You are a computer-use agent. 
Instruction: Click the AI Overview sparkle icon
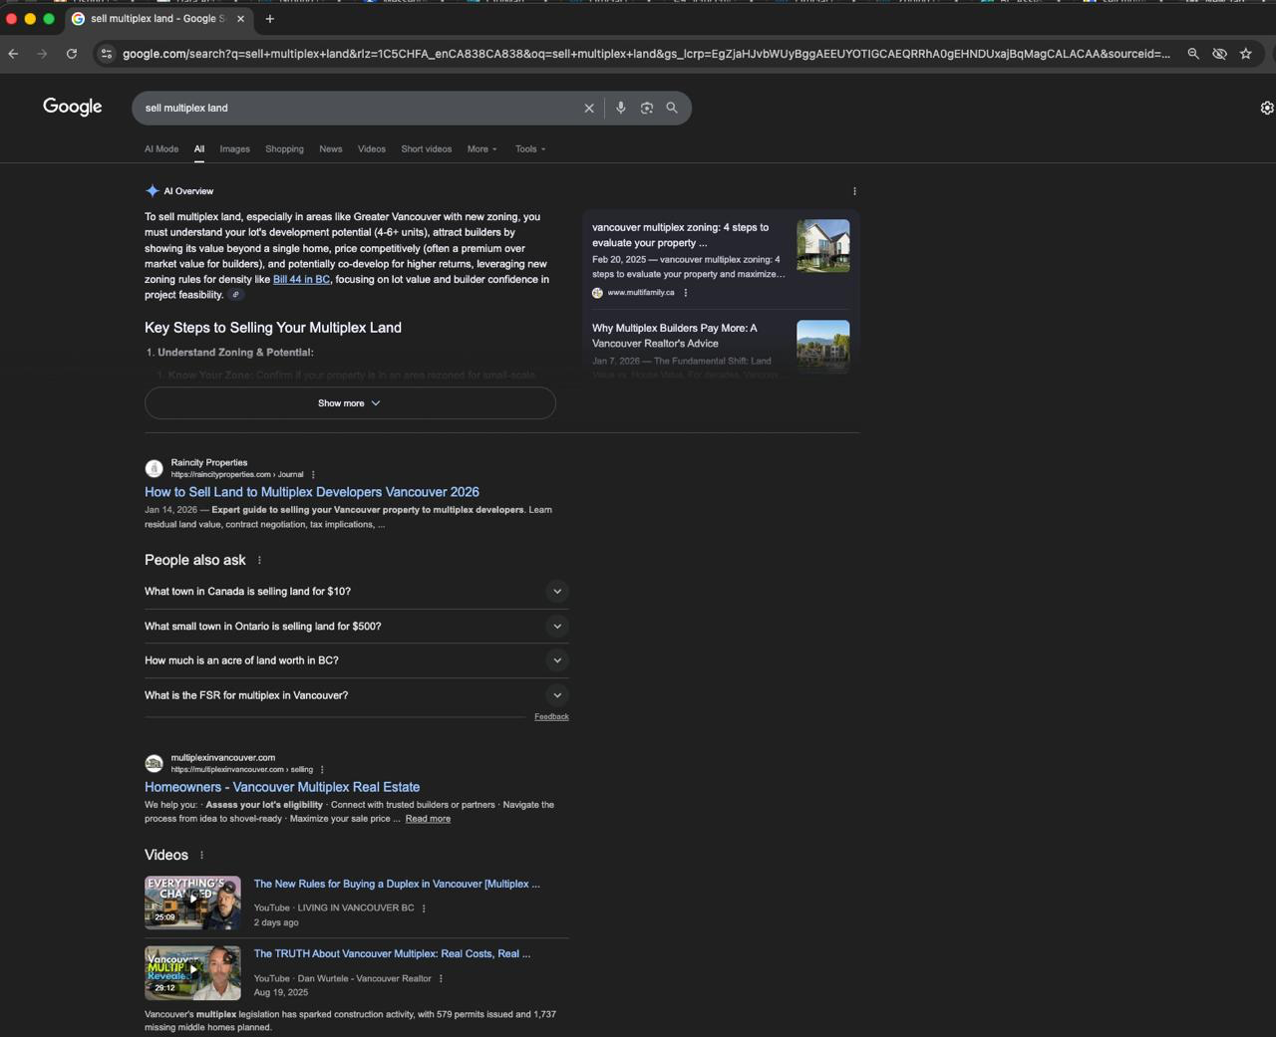click(152, 191)
